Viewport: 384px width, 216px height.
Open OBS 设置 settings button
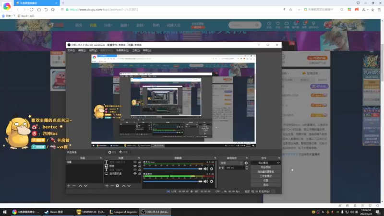coord(265,180)
